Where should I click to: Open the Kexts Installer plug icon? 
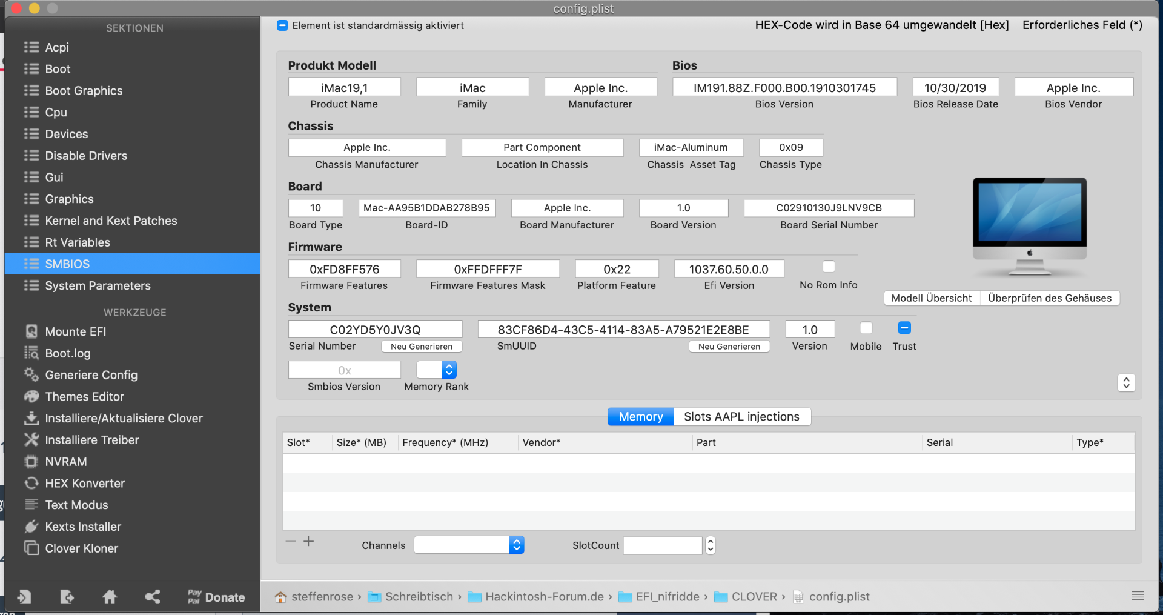tap(31, 527)
